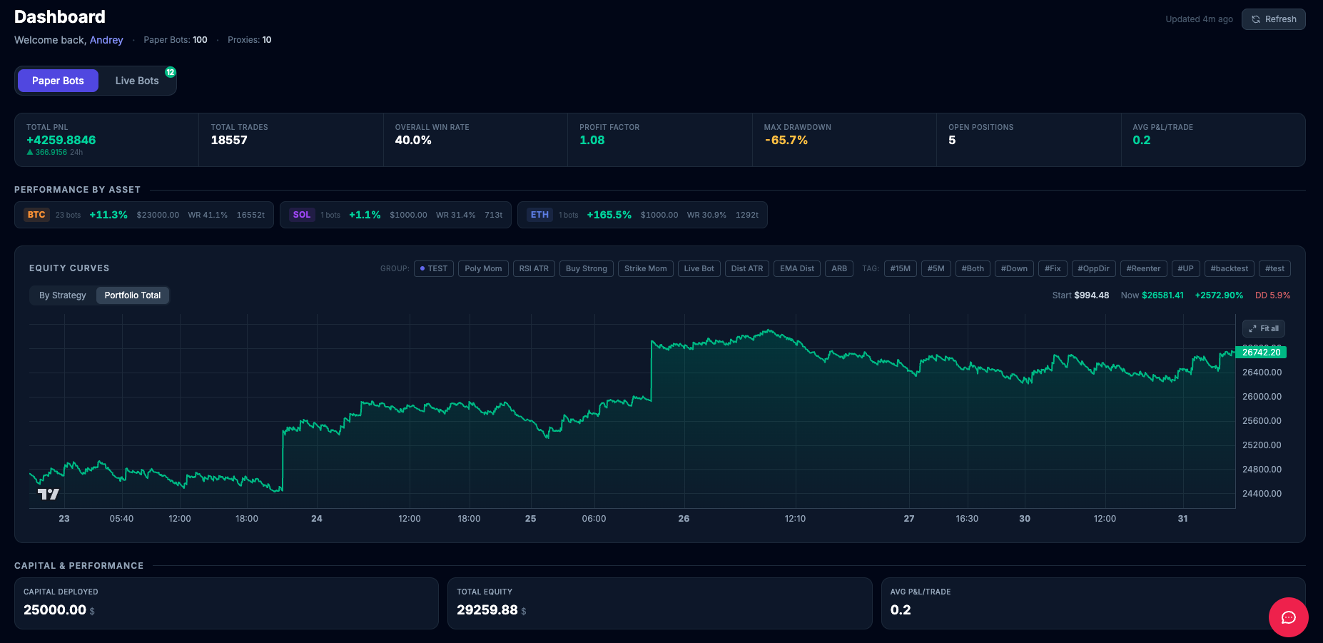Toggle the RSI ATR group filter

tap(534, 269)
